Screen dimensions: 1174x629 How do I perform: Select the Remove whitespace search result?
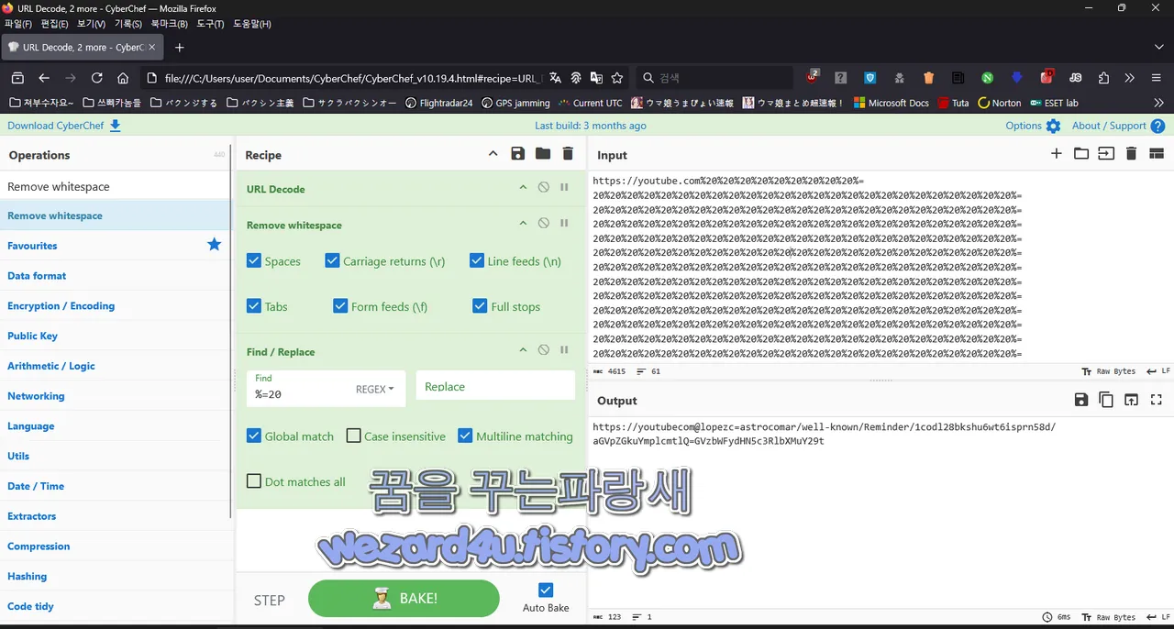tap(116, 215)
